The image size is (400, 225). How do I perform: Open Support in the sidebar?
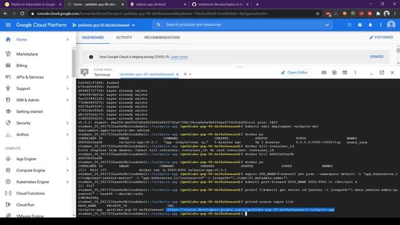23,89
